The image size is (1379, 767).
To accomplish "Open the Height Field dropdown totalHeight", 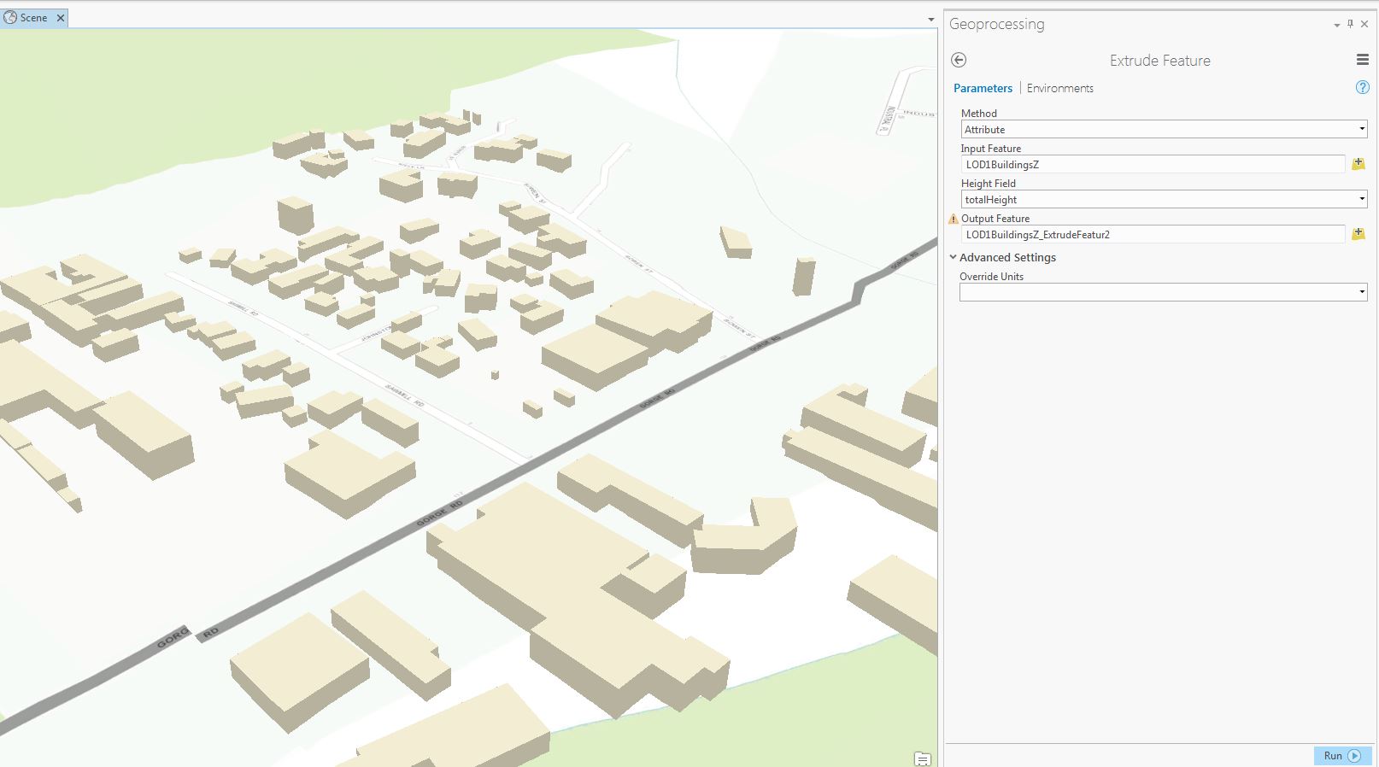I will click(1164, 199).
